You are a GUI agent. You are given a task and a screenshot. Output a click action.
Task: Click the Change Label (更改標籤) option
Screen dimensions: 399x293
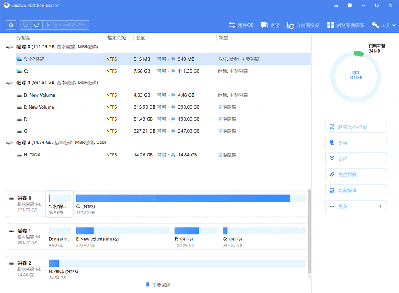pyautogui.click(x=356, y=174)
